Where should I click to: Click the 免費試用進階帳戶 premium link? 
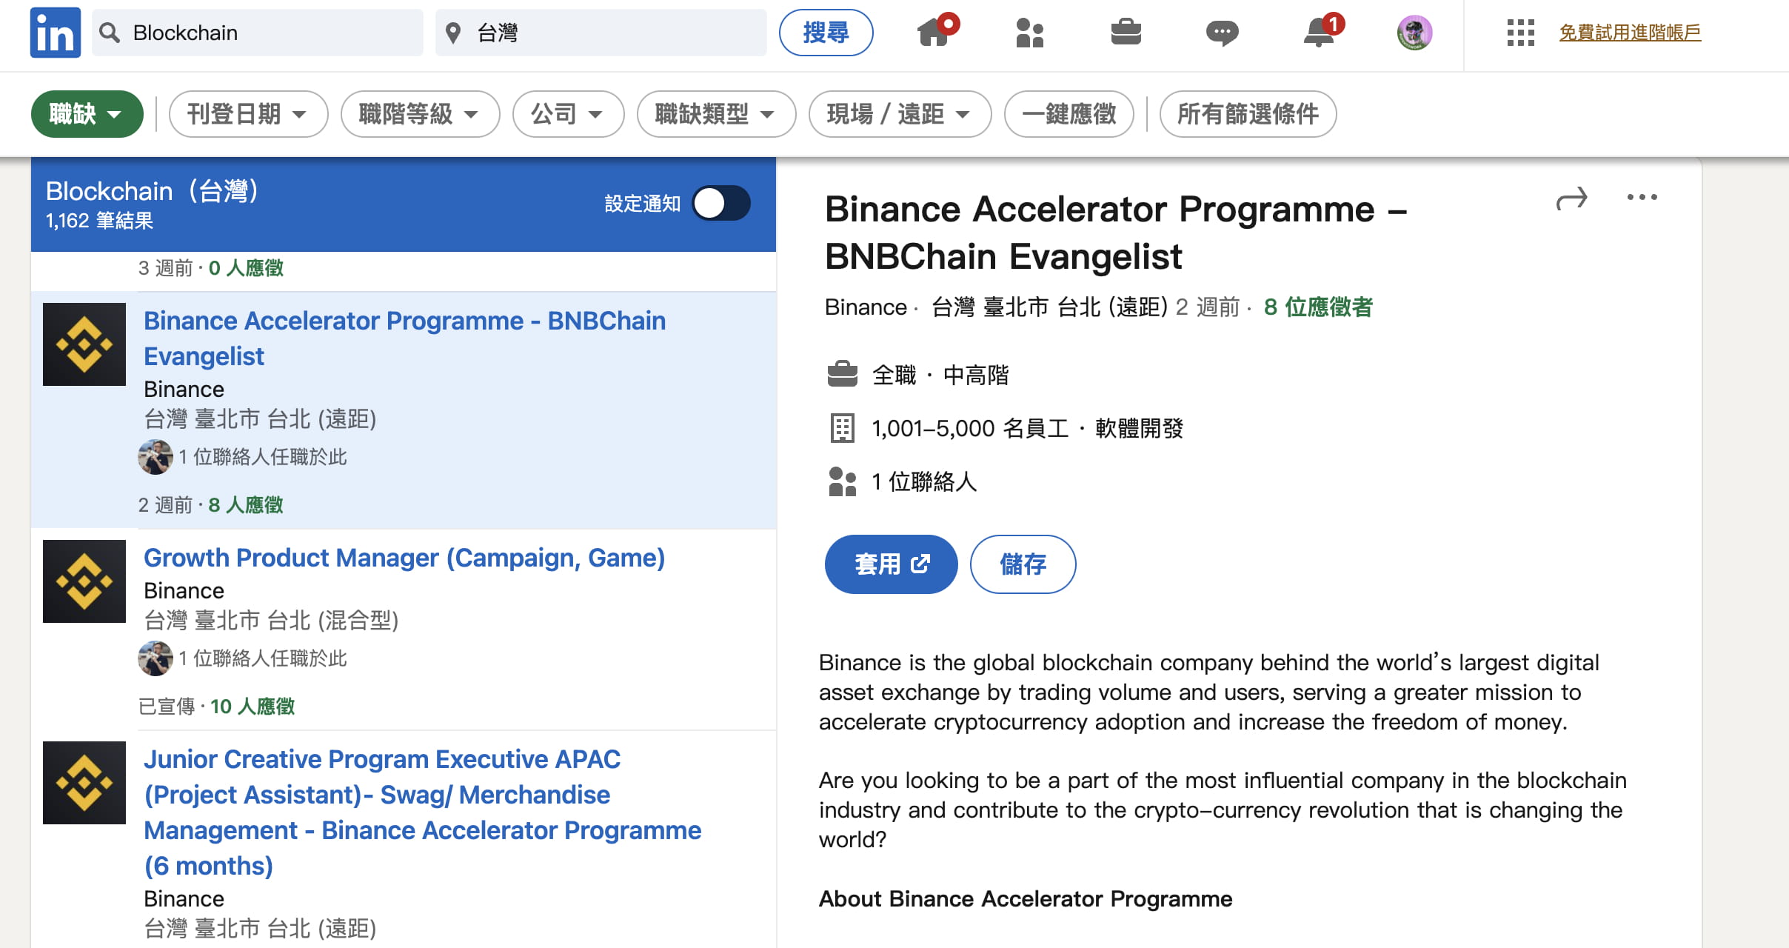click(x=1630, y=33)
